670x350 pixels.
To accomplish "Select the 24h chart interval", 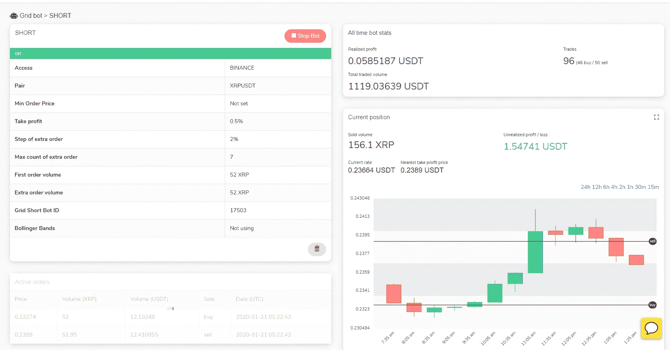I will [585, 187].
